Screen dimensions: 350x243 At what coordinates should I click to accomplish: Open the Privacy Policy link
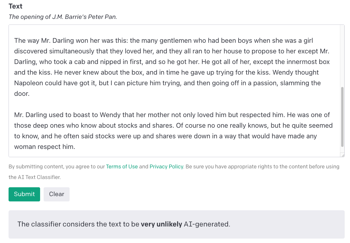(x=166, y=167)
